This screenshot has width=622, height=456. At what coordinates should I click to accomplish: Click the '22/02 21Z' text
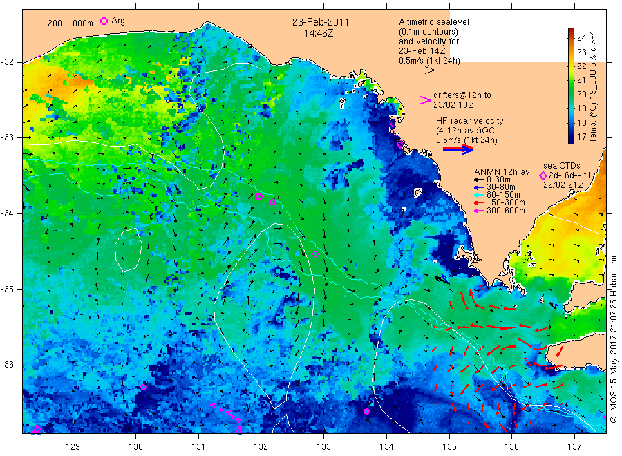pos(563,185)
